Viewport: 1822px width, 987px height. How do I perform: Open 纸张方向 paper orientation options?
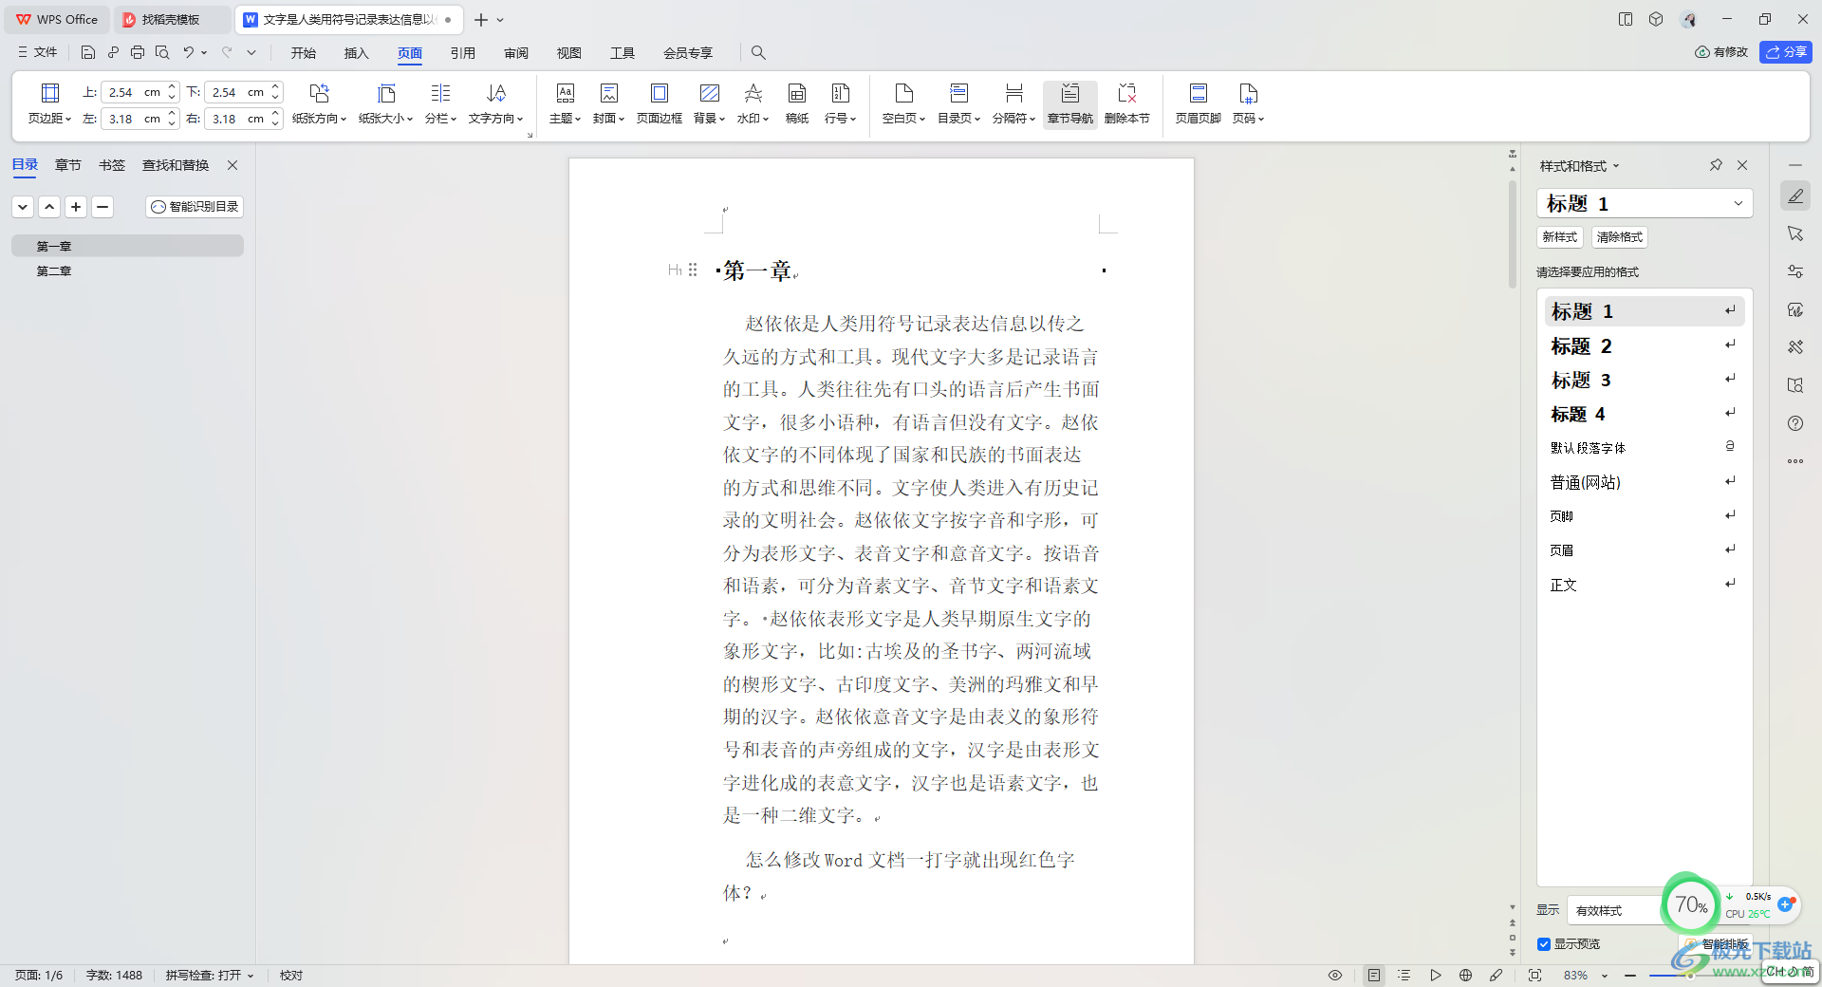[x=319, y=103]
